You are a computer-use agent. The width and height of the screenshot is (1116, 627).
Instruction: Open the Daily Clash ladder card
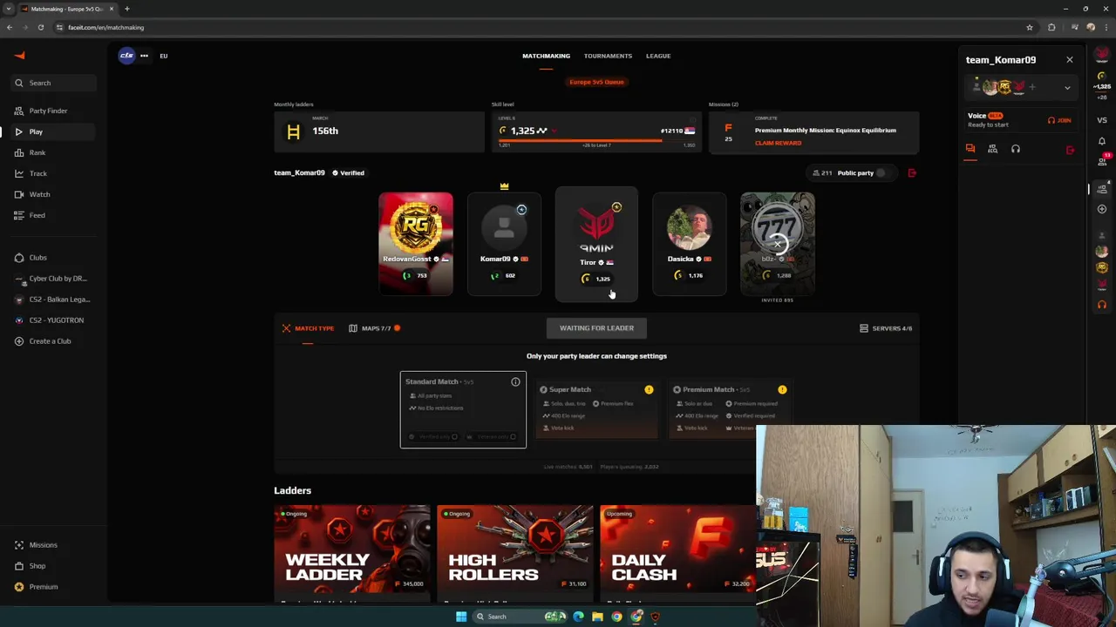click(678, 554)
